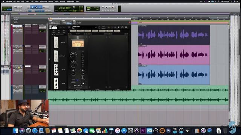
Task: Open the Tracks list header menu
Action: (6, 14)
